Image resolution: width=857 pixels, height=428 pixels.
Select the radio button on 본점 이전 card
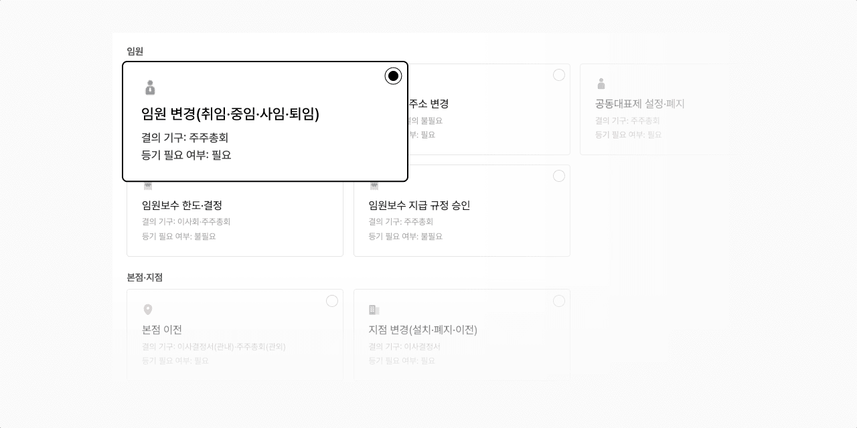pyautogui.click(x=332, y=301)
